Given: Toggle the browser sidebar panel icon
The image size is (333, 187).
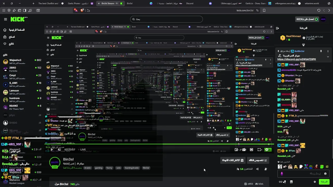Looking at the screenshot, I should 24,10.
